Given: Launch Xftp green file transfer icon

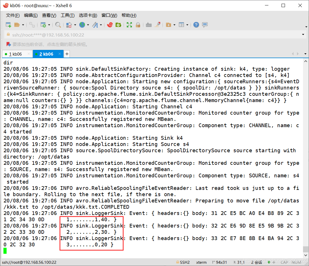Looking at the screenshot, I should coord(118,25).
